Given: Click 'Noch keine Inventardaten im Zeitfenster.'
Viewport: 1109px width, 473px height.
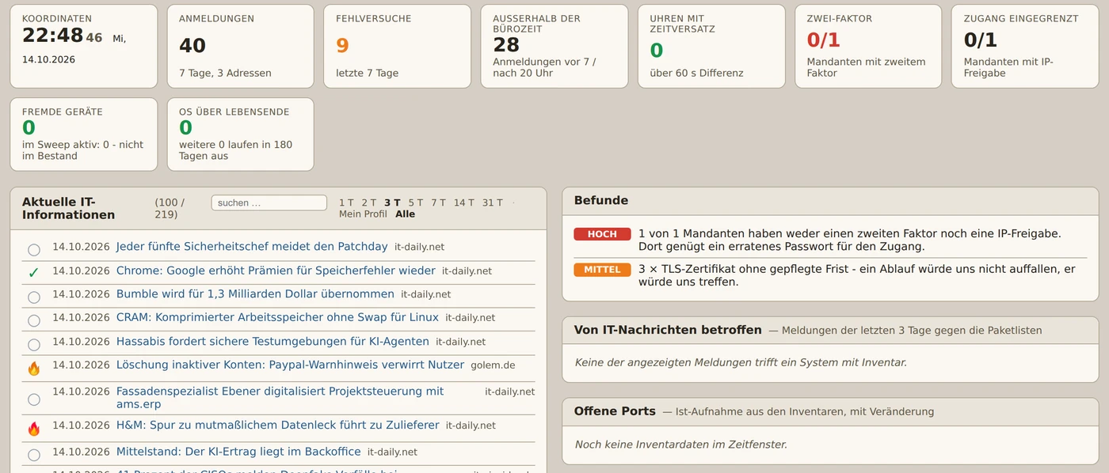Looking at the screenshot, I should [x=681, y=445].
